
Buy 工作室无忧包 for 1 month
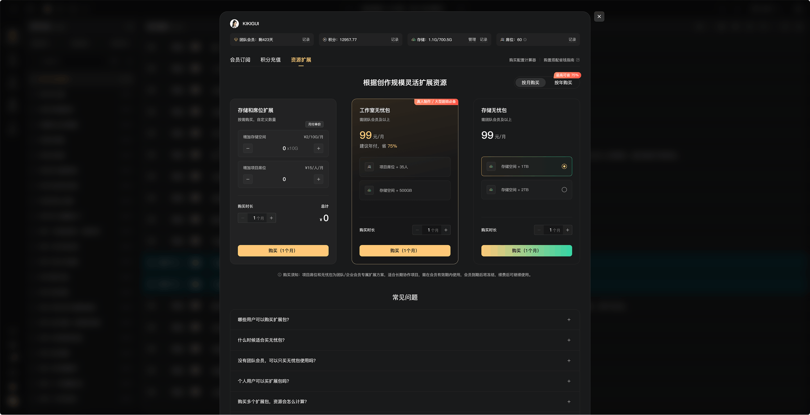[x=405, y=251]
